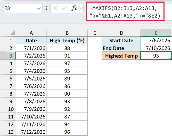
Task: Select temperature cell showing 92
Action: point(67,109)
